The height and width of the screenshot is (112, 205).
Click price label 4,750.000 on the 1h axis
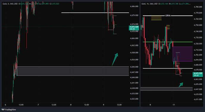click(198, 25)
